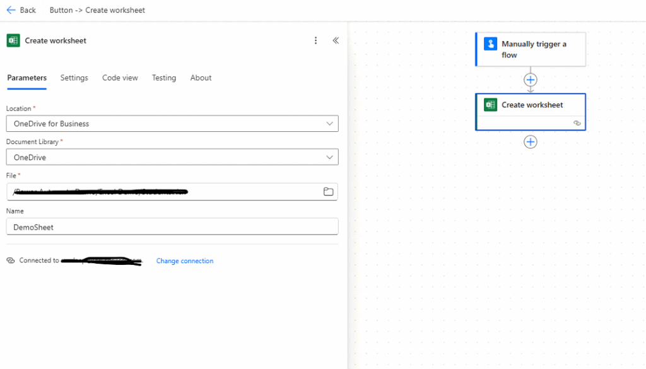Click the connection icon beside Connected to

click(x=11, y=261)
